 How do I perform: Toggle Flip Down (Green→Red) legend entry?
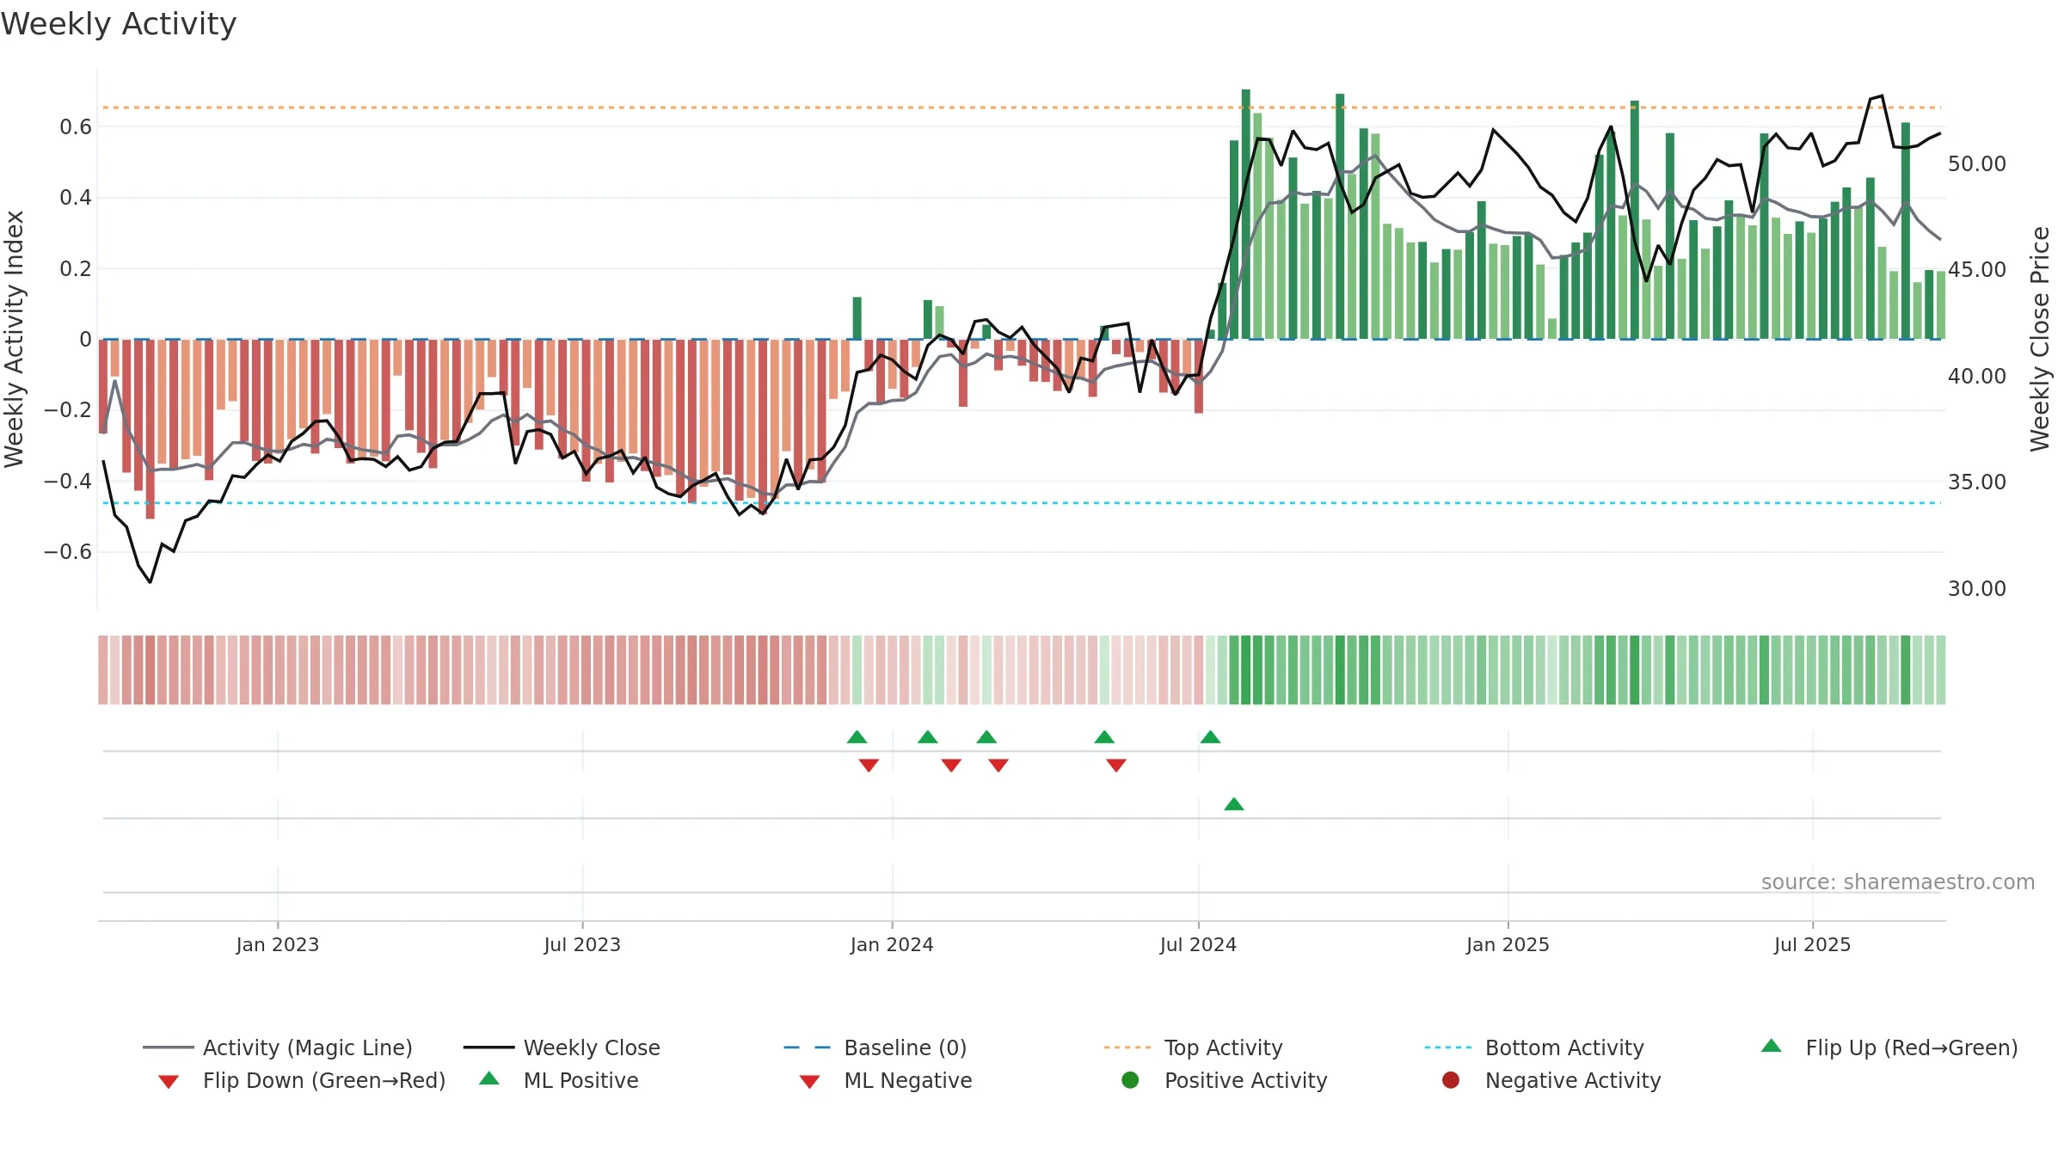pyautogui.click(x=302, y=1080)
